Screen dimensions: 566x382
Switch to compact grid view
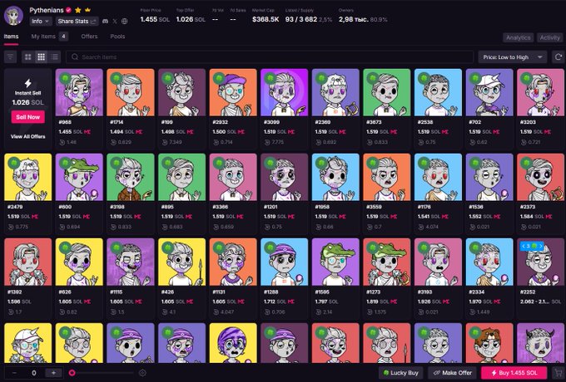coord(41,57)
